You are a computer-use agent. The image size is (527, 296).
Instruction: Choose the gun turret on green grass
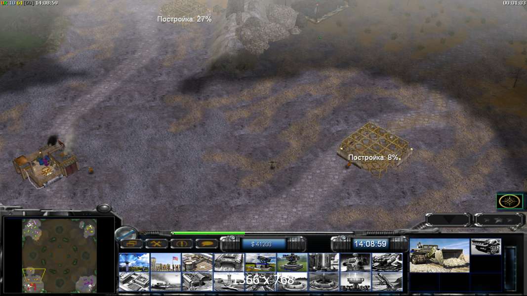pos(292,262)
